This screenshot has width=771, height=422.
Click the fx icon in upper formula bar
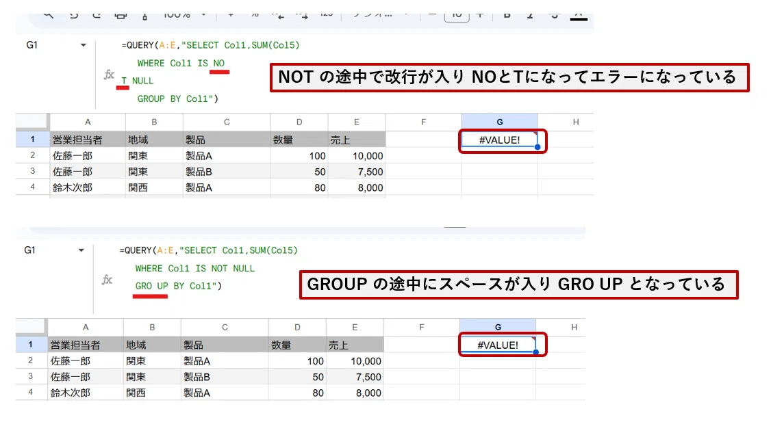[x=109, y=75]
